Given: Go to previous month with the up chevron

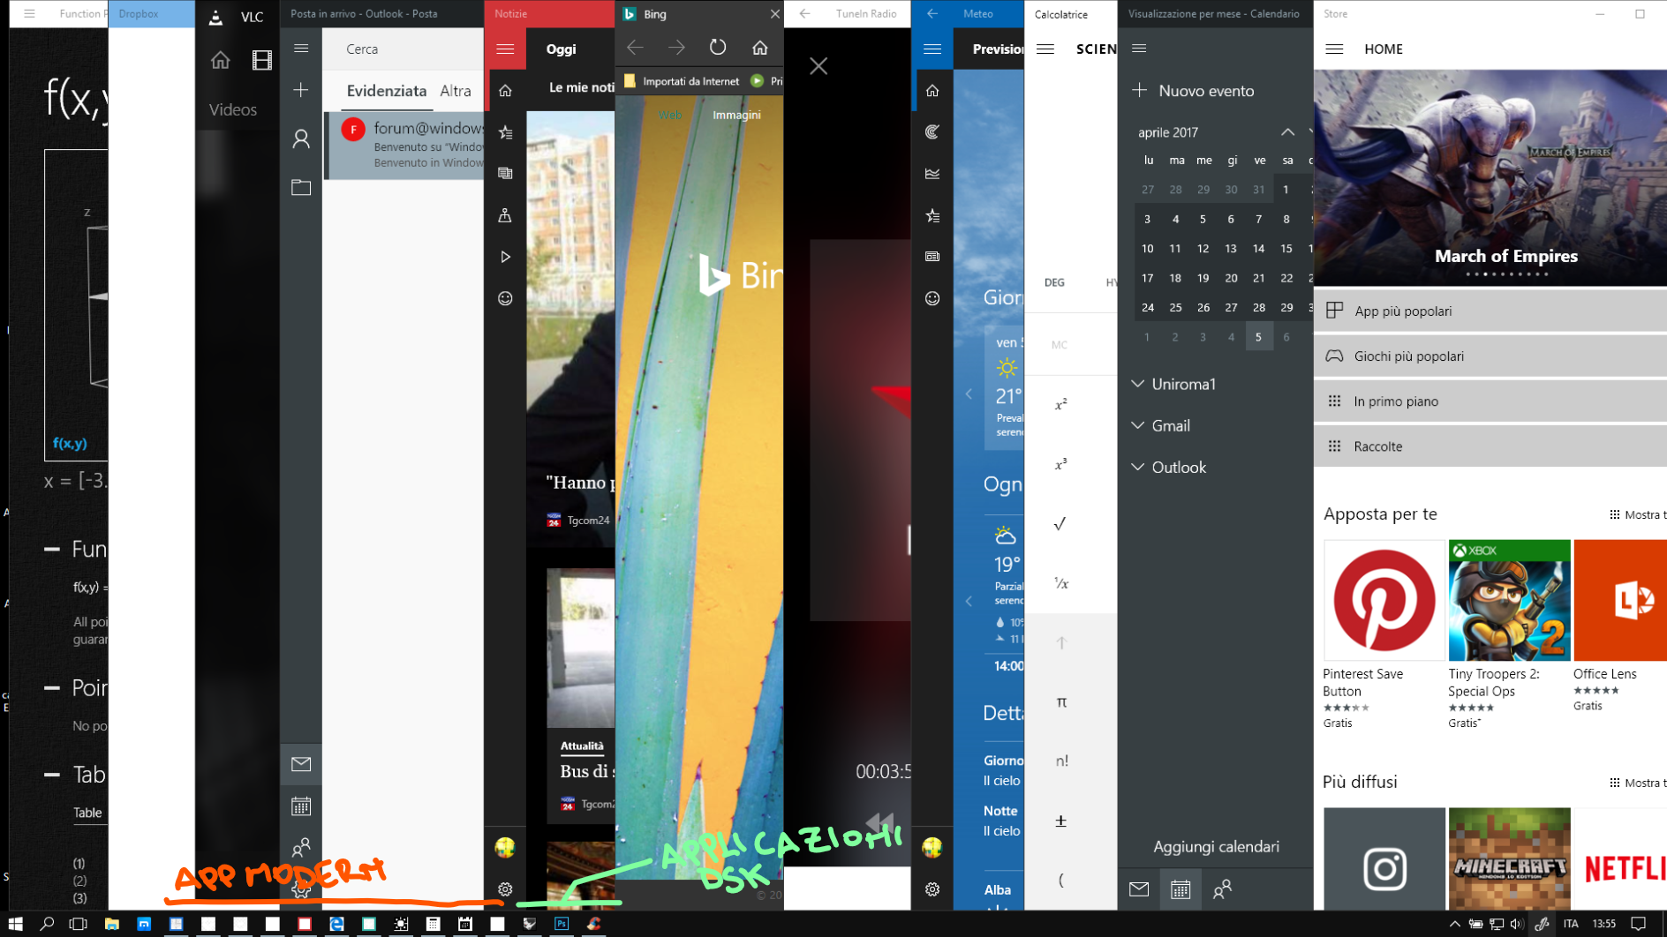Looking at the screenshot, I should coord(1287,131).
